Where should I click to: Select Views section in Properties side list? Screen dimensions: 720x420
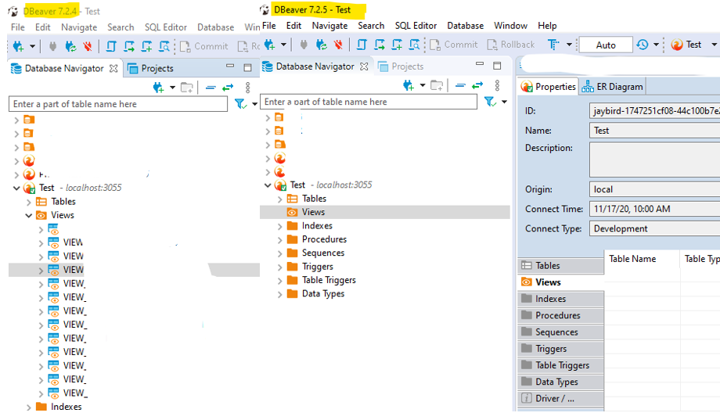pyautogui.click(x=561, y=282)
